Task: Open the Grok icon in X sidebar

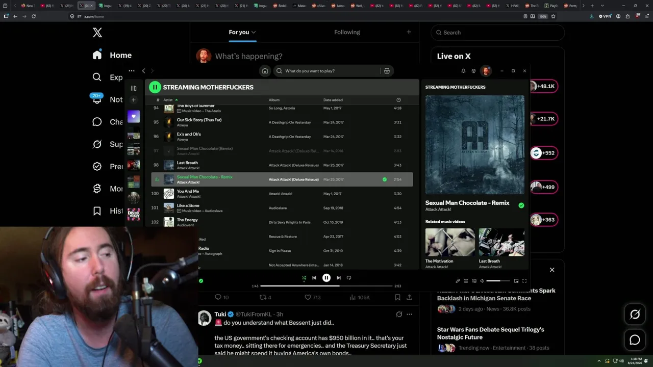Action: (97, 144)
